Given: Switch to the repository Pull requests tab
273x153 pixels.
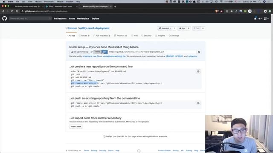Looking at the screenshot, I should (102, 36).
